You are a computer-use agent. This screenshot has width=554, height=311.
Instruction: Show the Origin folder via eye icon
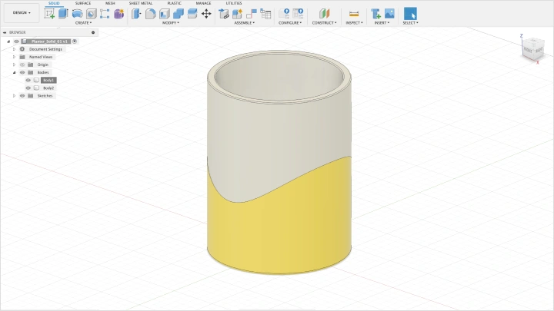22,65
